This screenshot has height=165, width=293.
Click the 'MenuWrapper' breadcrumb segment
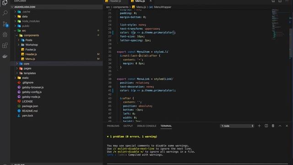(x=163, y=7)
